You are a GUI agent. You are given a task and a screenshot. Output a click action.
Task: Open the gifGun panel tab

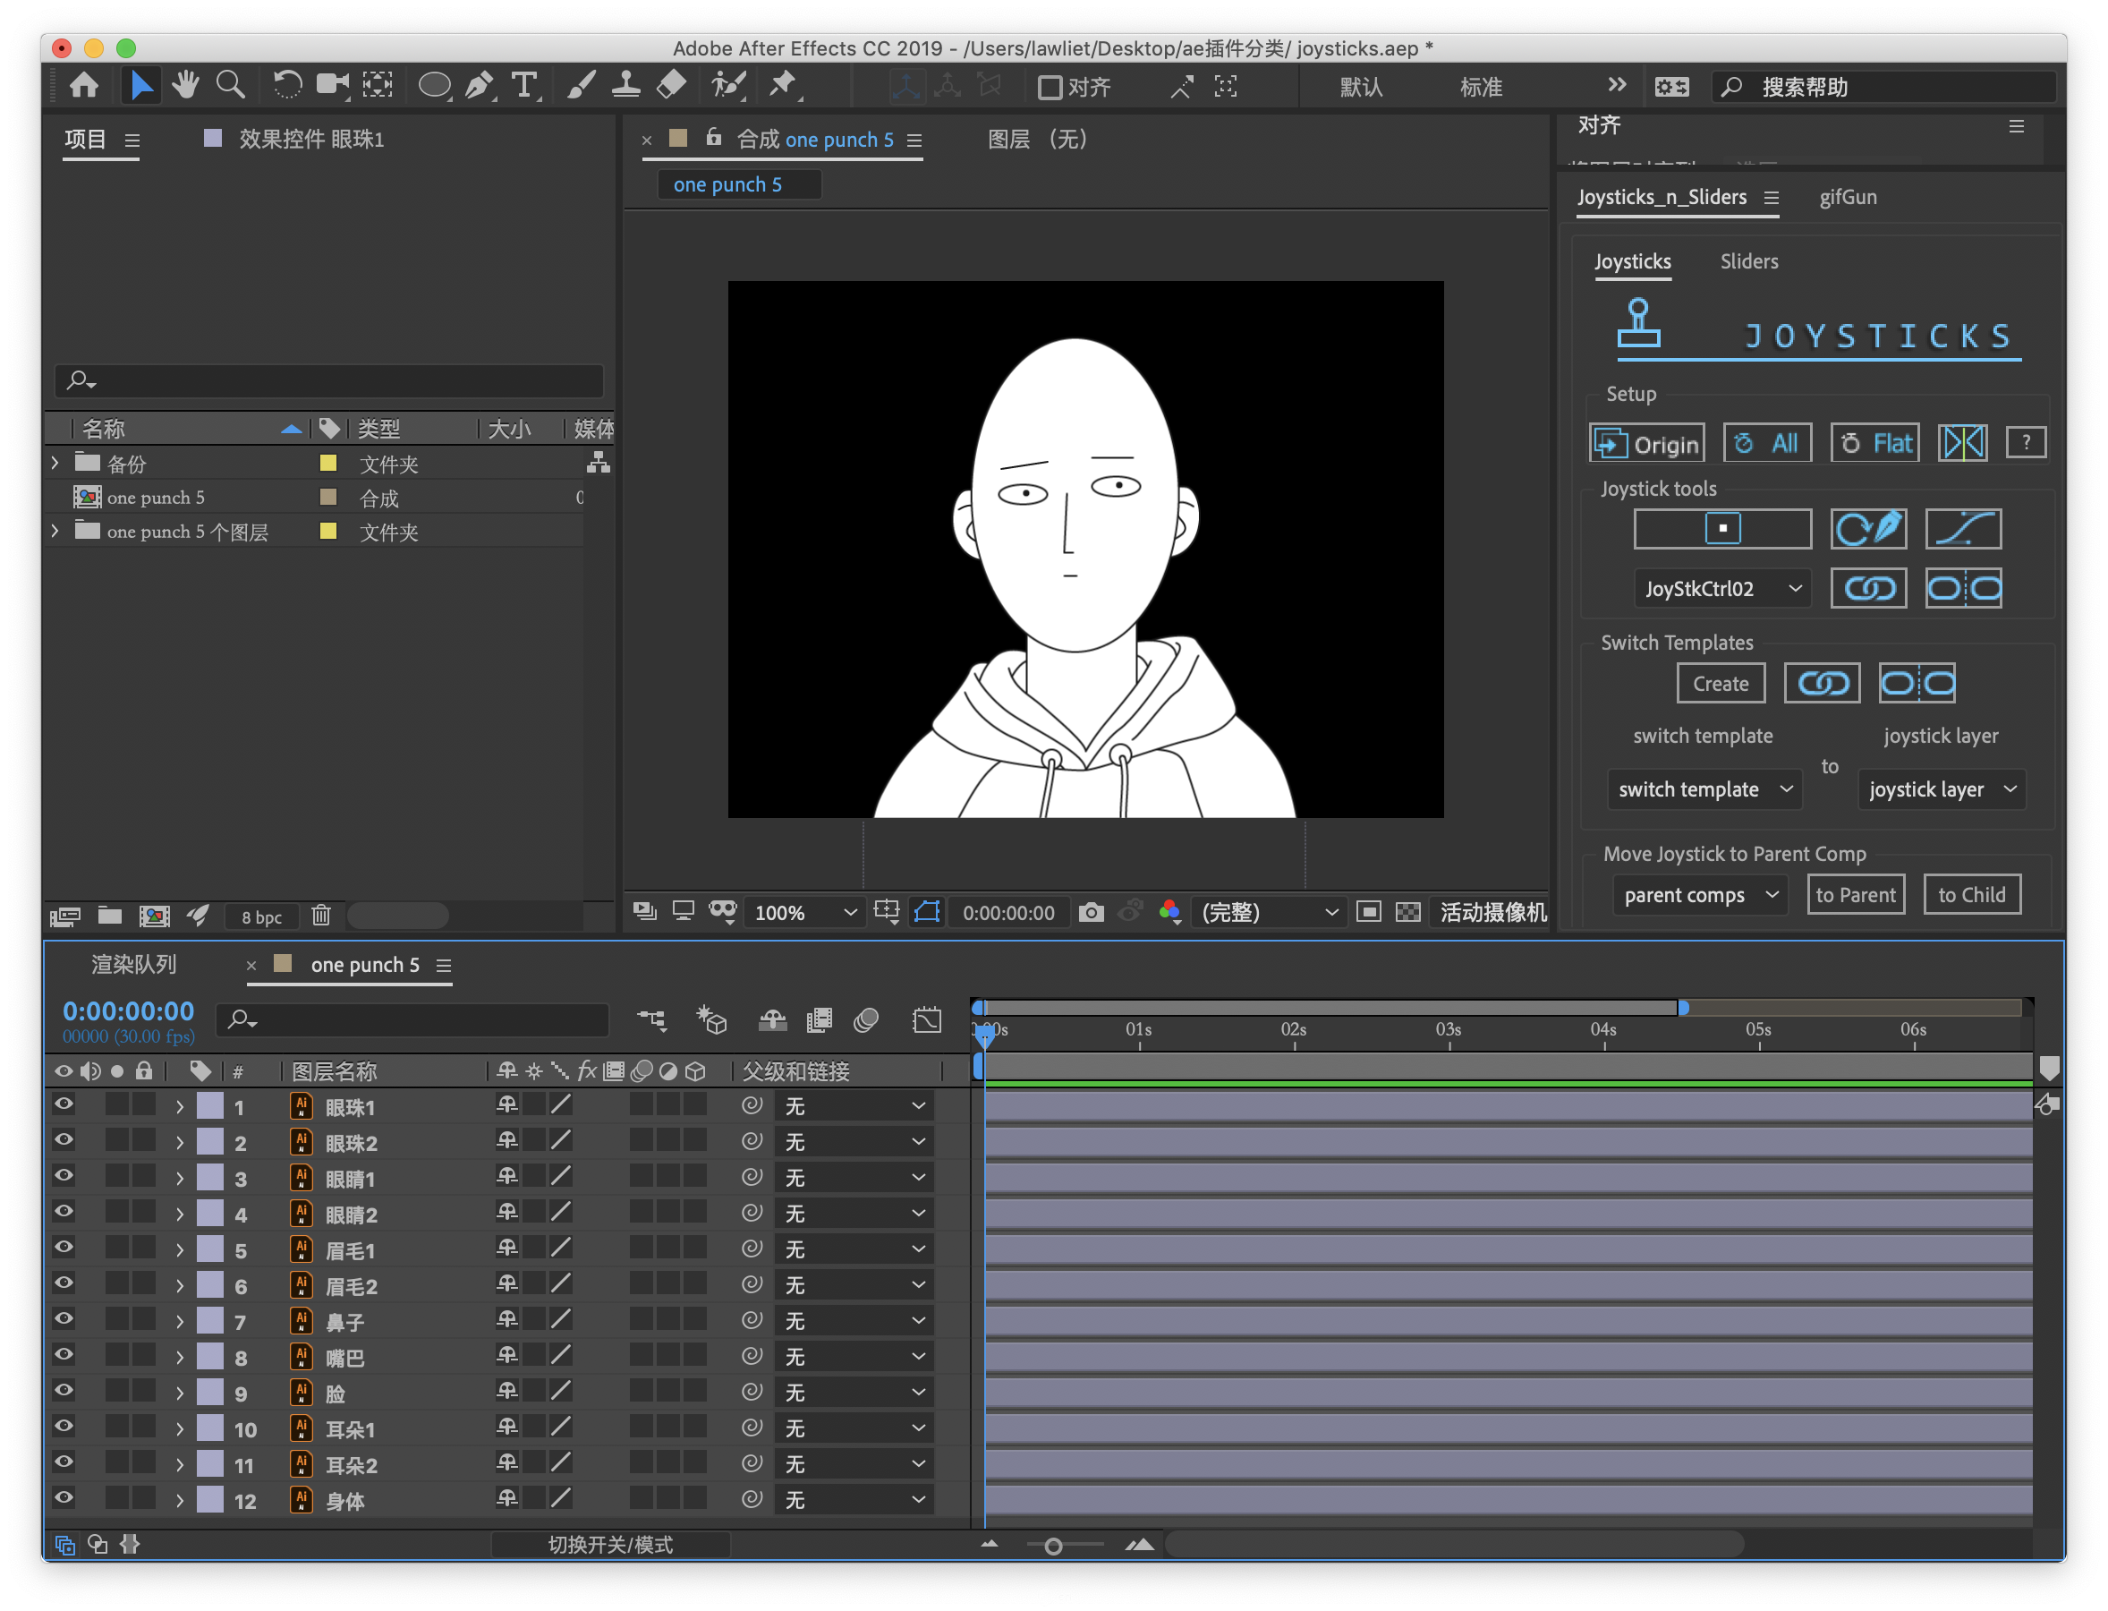[x=1848, y=197]
